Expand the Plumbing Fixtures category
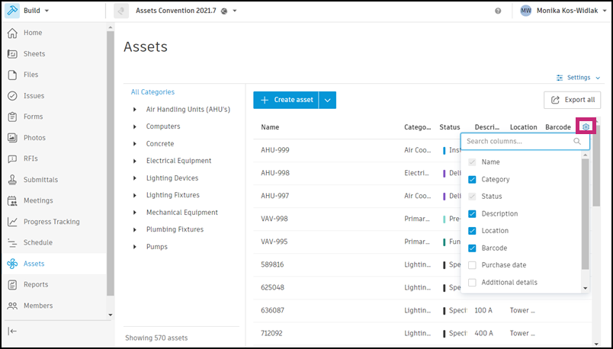 click(135, 229)
